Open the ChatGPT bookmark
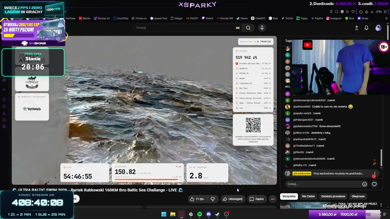Viewport: 390px width, 219px height. (x=258, y=18)
